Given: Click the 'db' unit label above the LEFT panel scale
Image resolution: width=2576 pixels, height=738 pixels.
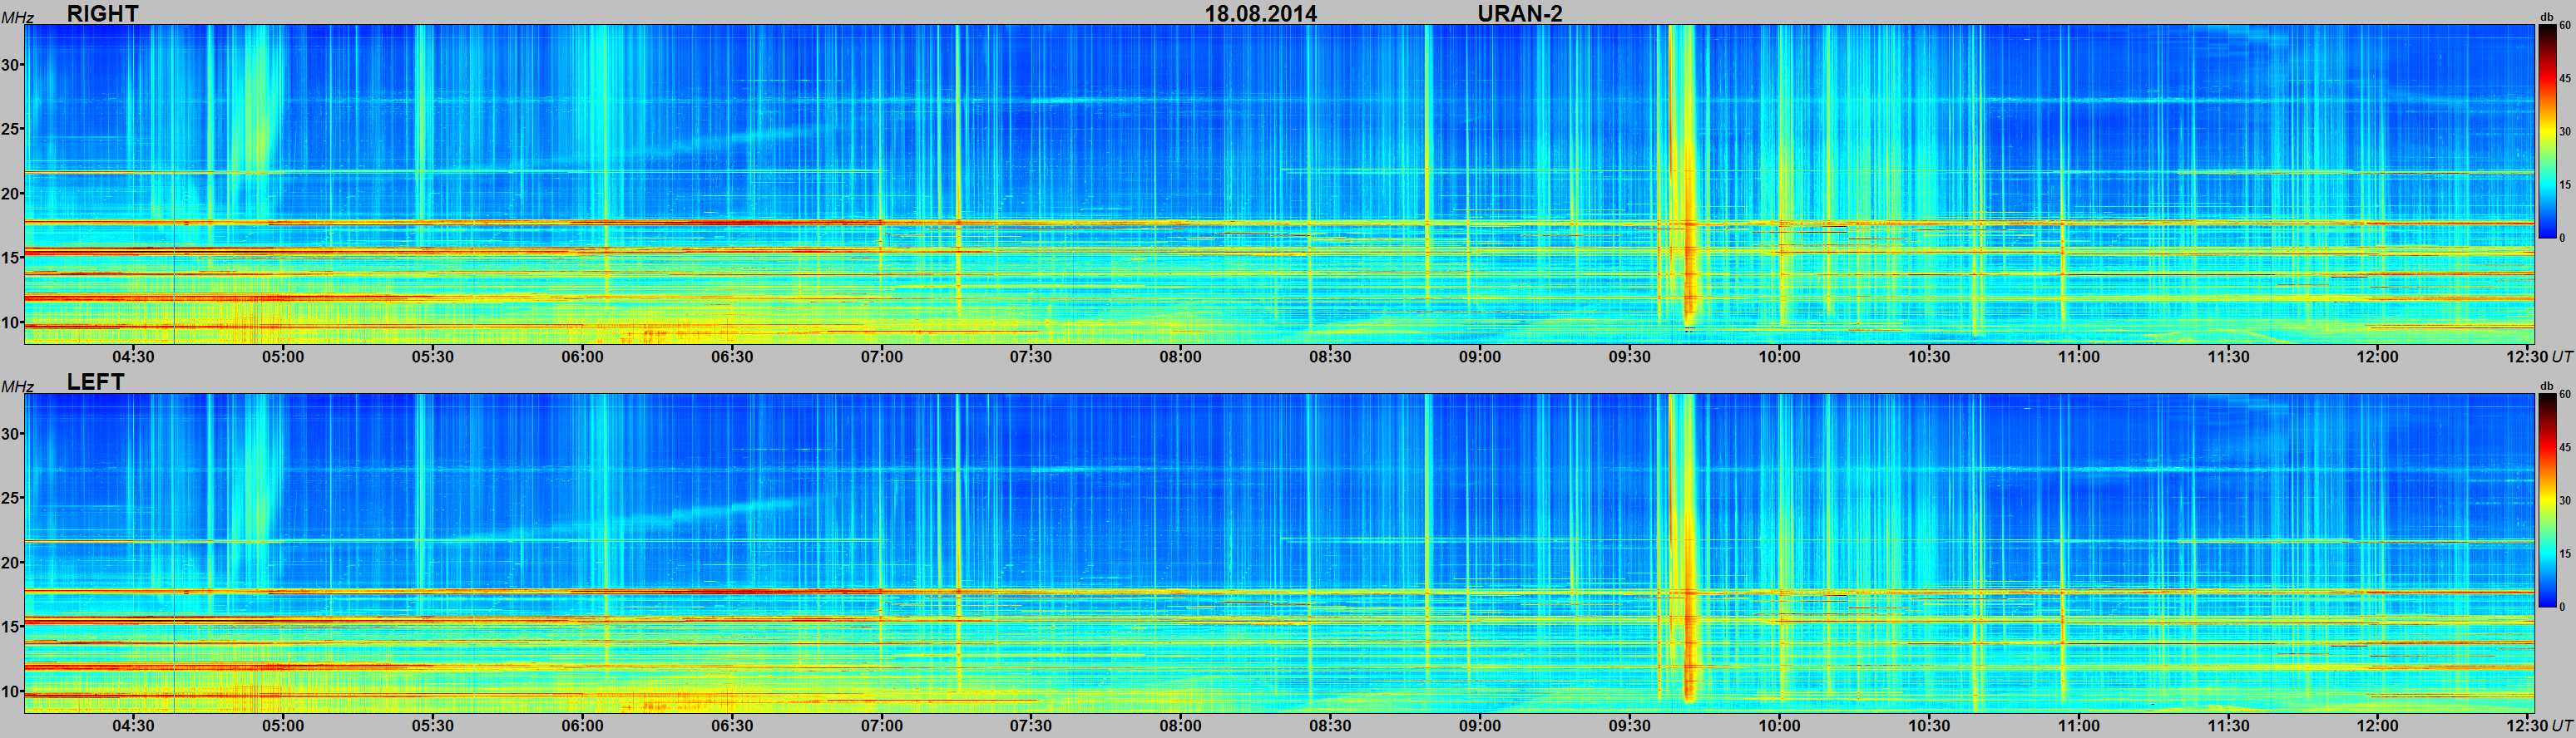Looking at the screenshot, I should pyautogui.click(x=2547, y=386).
